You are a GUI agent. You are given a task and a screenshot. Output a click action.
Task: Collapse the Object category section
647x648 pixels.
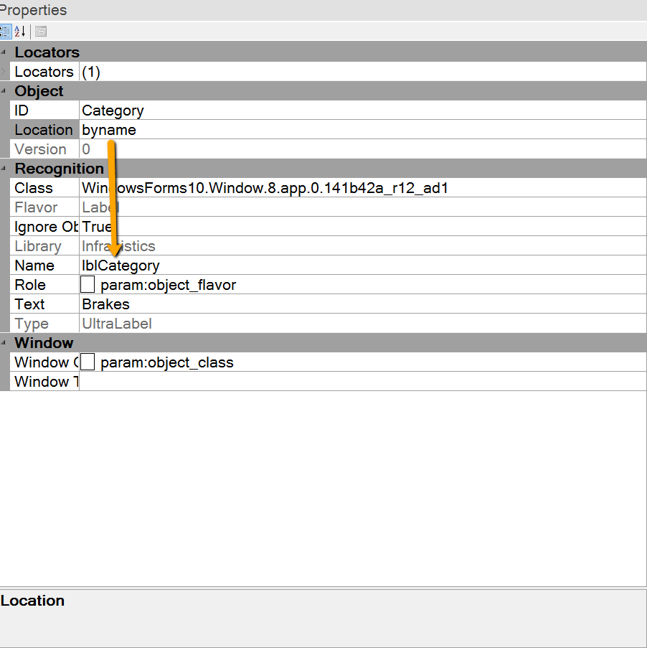4,91
